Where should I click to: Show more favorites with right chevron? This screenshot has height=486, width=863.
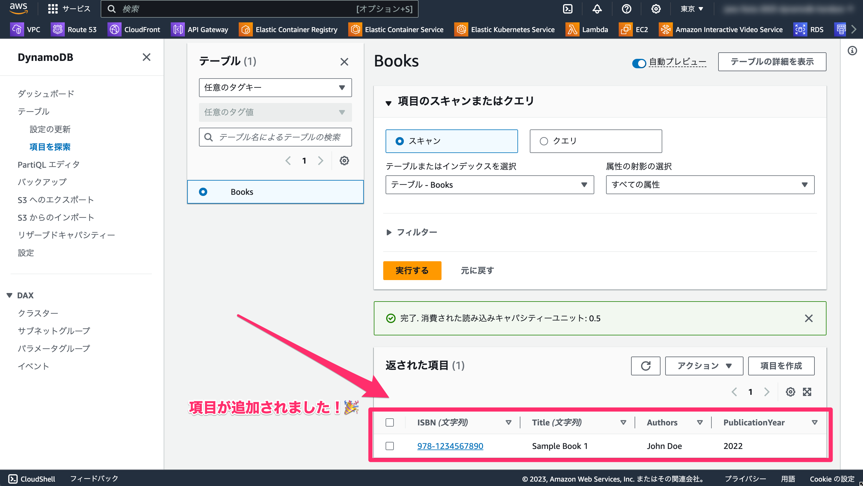tap(854, 29)
